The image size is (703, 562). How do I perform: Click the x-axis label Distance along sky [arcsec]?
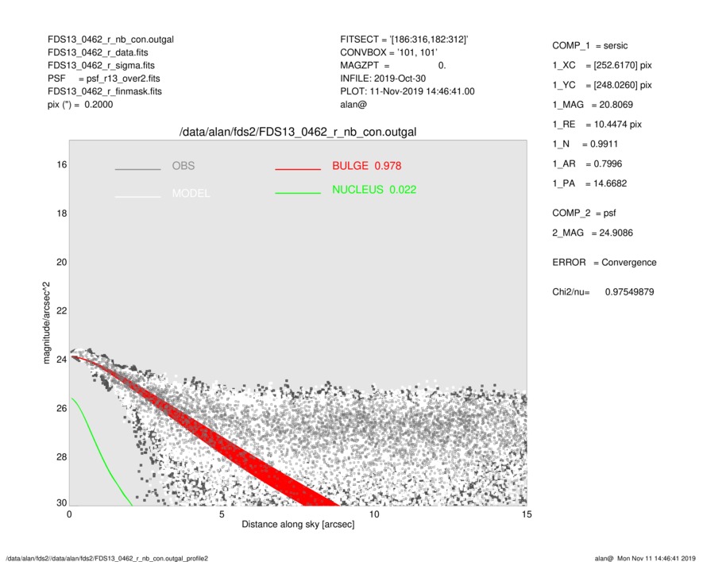[x=298, y=525]
